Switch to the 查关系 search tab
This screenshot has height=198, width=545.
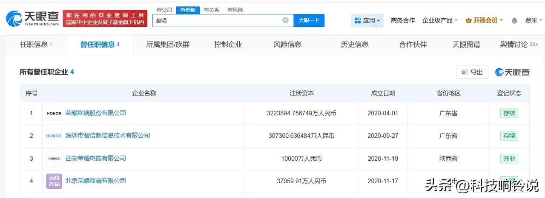tap(211, 10)
